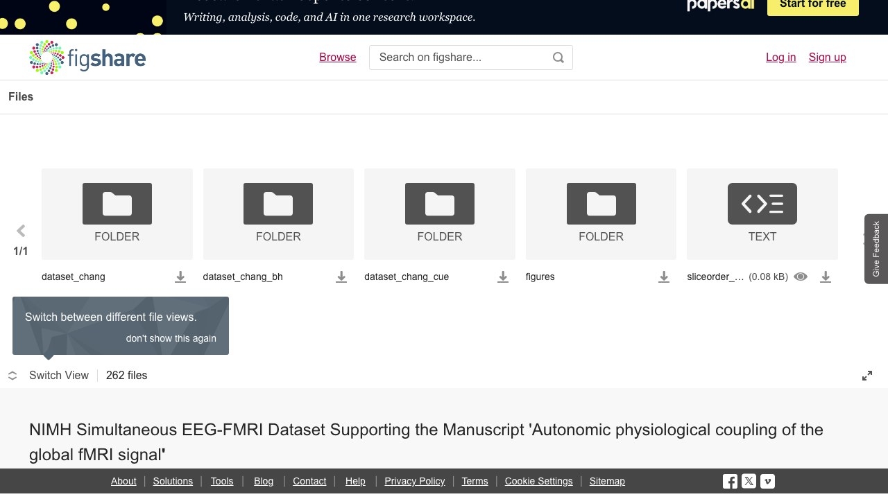This screenshot has height=499, width=888.
Task: Toggle Switch View file layout
Action: coord(49,376)
